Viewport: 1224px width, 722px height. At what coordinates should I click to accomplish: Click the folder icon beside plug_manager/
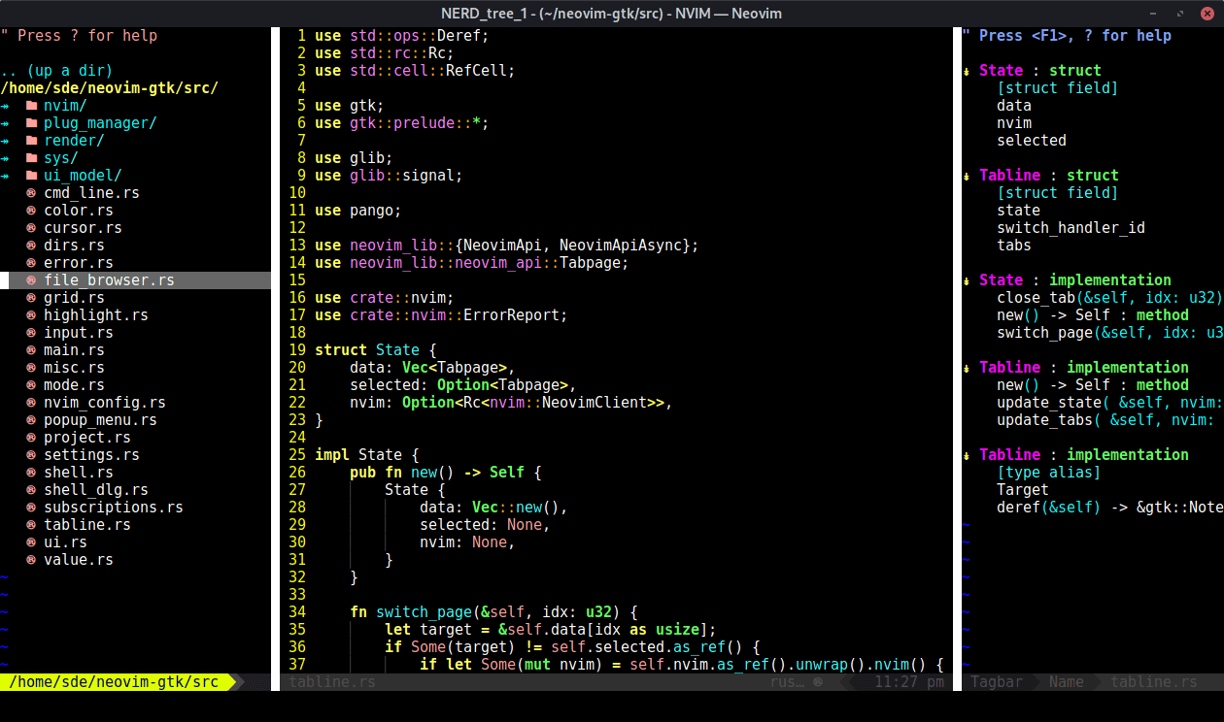(x=31, y=123)
